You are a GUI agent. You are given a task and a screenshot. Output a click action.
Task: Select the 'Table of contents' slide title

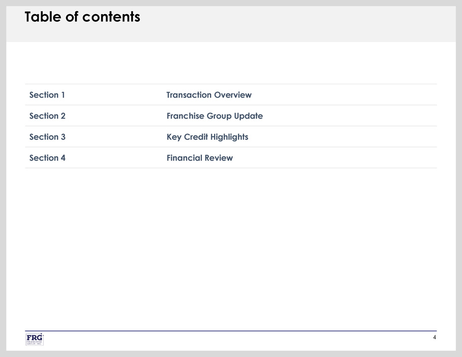point(82,17)
